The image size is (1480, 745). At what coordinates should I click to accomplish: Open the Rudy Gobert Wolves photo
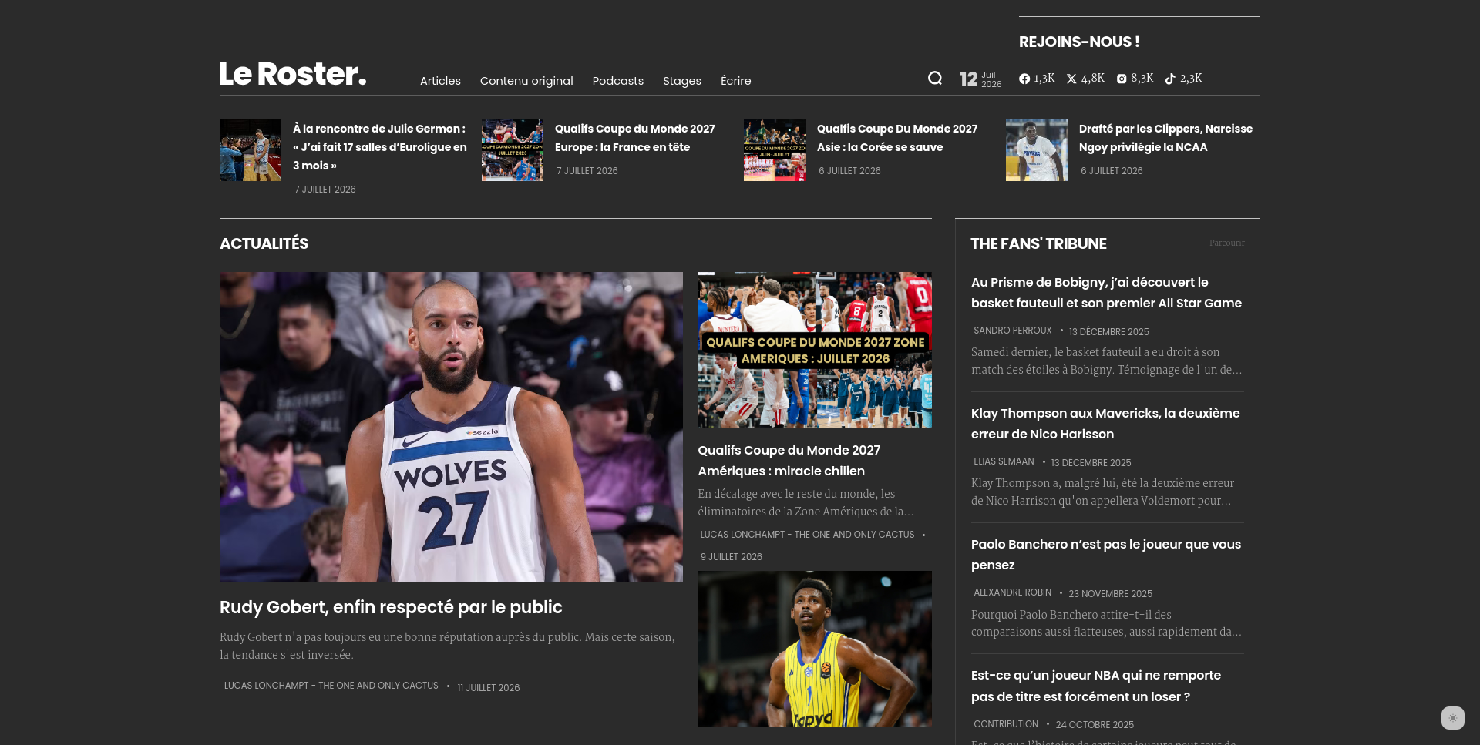[x=451, y=427]
